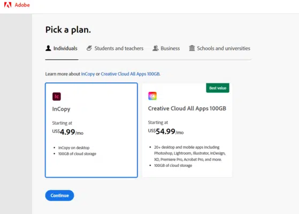Click '100GB of cloud storage' in Creative Cloud card
Screen dimensions: 299x214
[x=173, y=165]
